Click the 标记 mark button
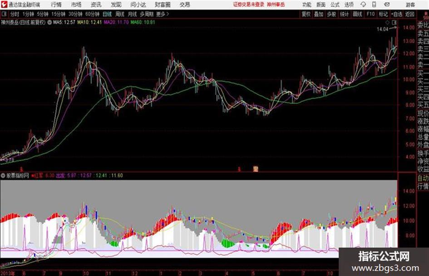 click(383, 14)
